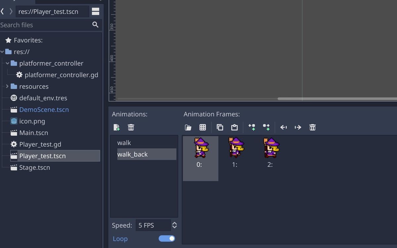The image size is (397, 248).
Task: Enable looping for the walk_back animation
Action: (167, 238)
